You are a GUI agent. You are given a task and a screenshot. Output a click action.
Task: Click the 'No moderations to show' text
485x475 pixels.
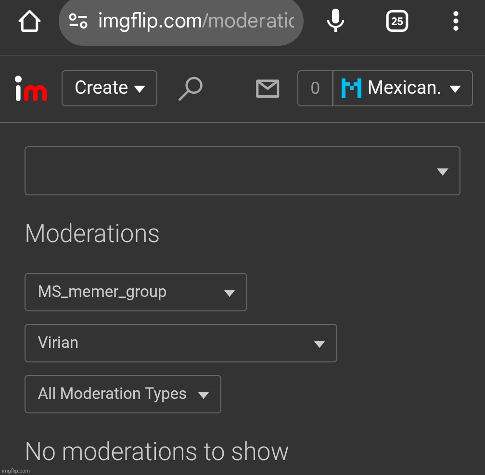156,451
